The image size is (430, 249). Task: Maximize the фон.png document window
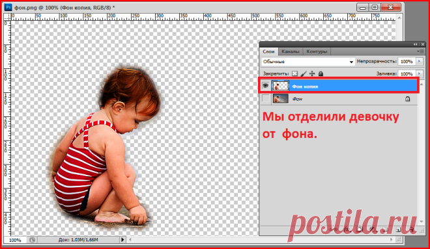(x=375, y=7)
